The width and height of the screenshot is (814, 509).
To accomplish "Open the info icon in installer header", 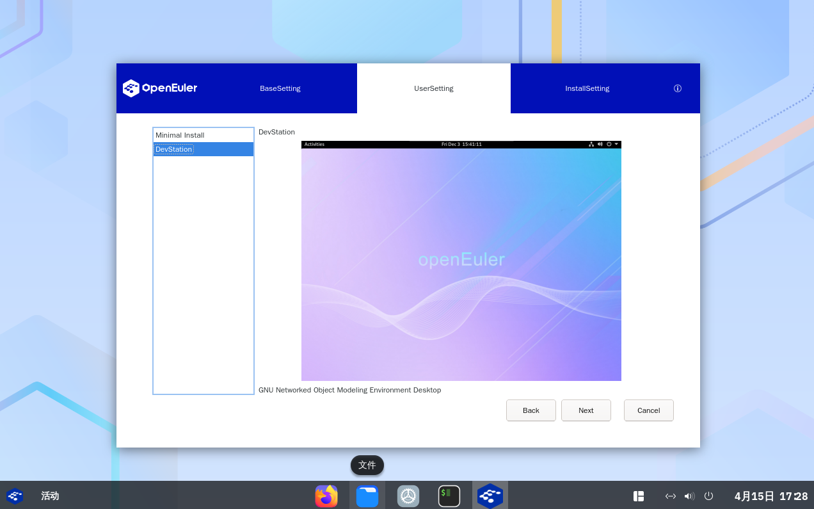I will (x=678, y=88).
